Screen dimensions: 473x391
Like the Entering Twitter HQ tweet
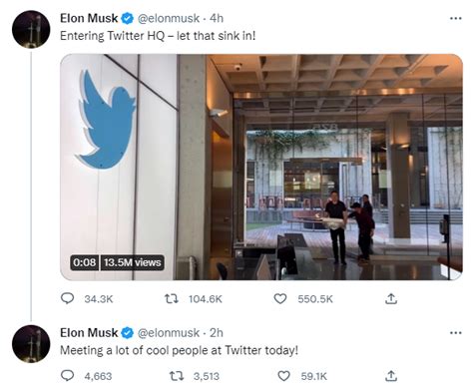(280, 299)
